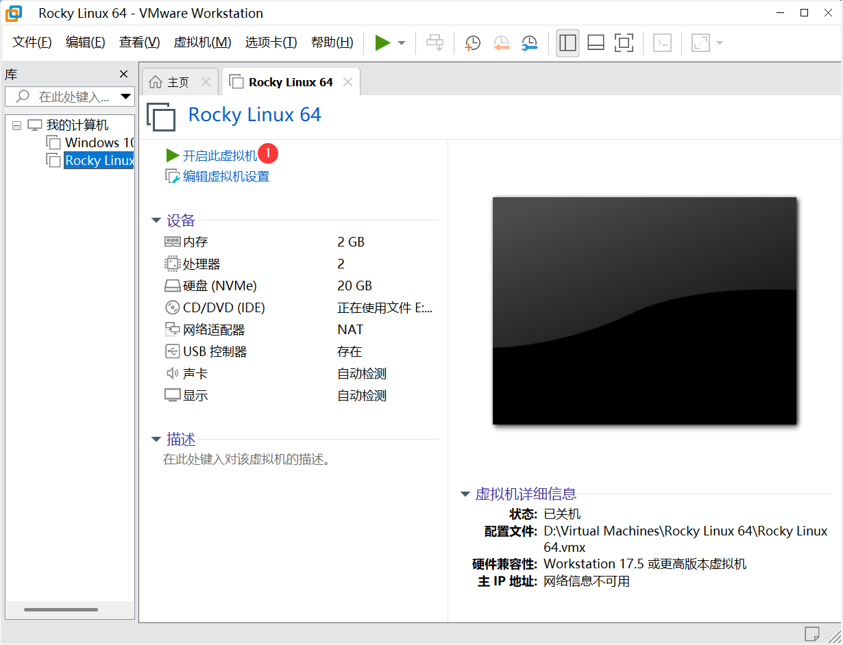
Task: Click the console view terminal icon
Action: pos(662,43)
